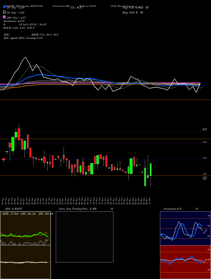211x279 pixels.
Task: Click the 'Intra Day Trading Price & MR' title
Action: pyautogui.click(x=78, y=209)
